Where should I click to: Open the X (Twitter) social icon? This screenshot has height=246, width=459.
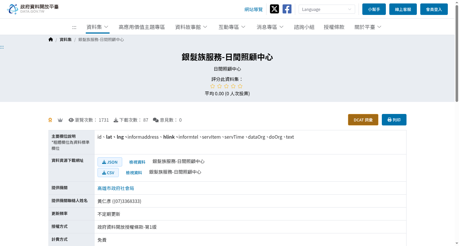[274, 9]
